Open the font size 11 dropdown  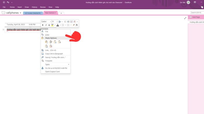coord(55,22)
